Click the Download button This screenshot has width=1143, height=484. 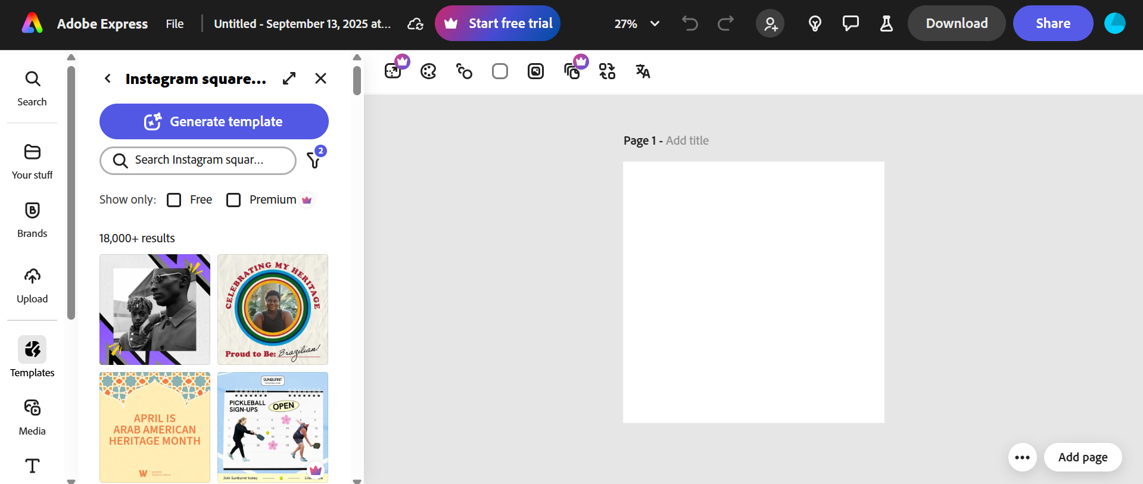tap(957, 23)
